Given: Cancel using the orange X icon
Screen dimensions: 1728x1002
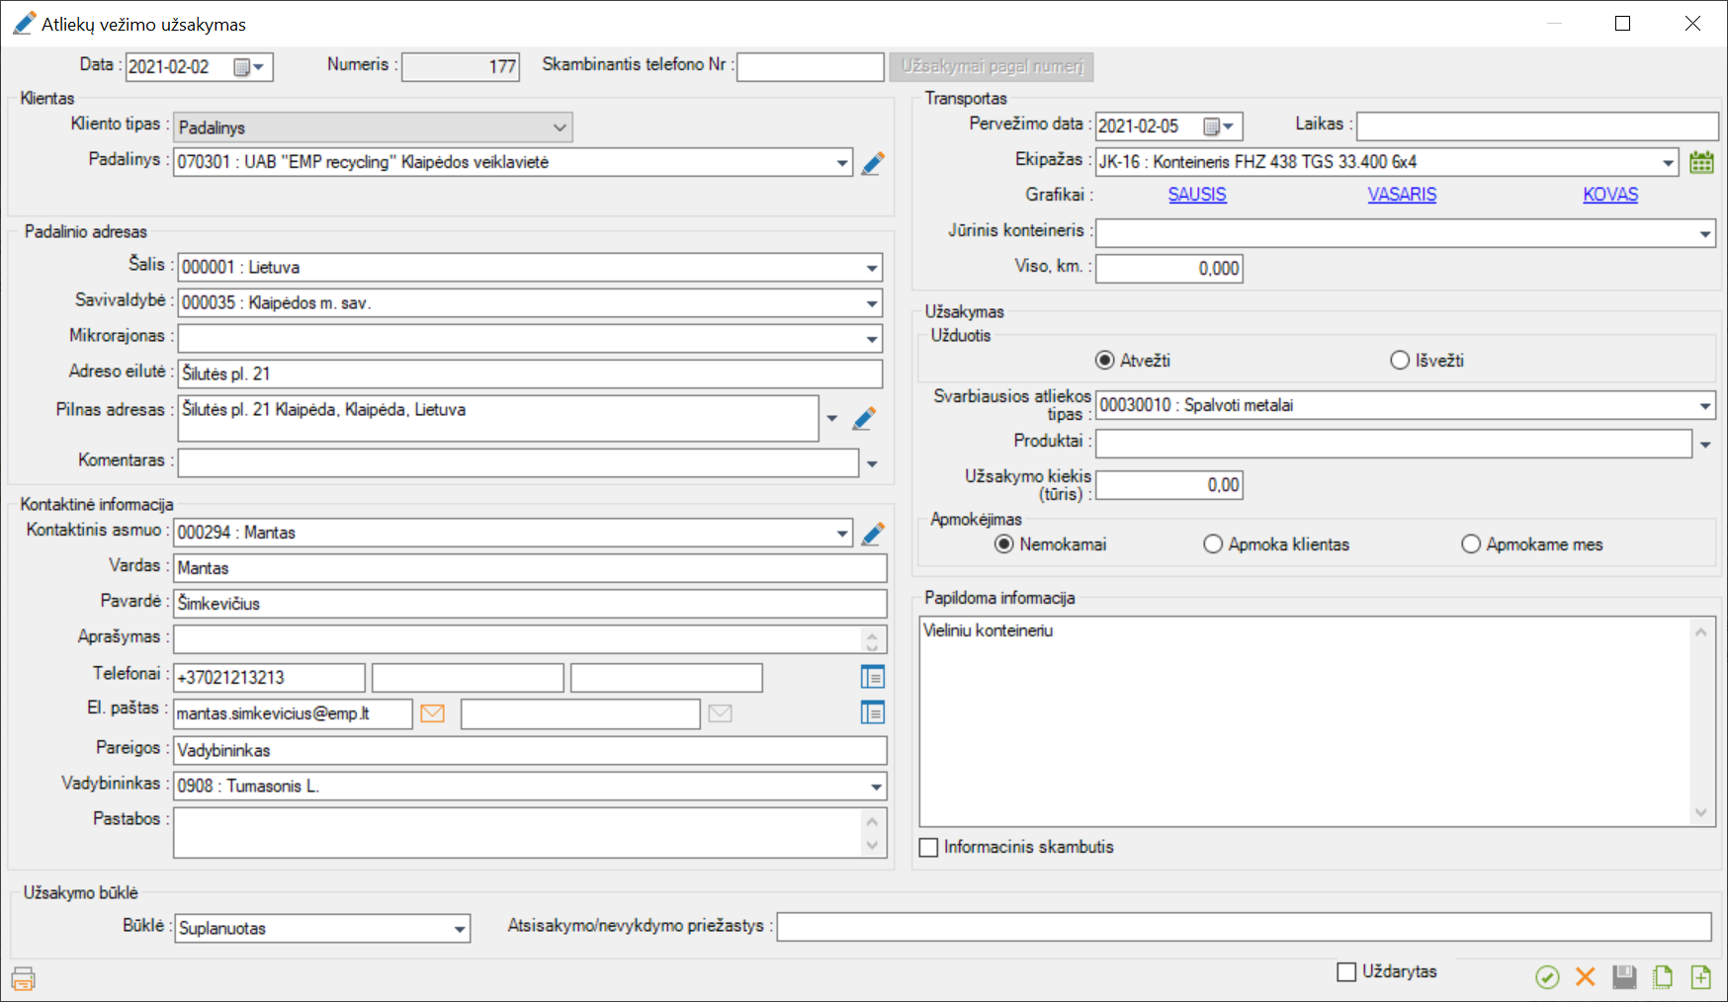Looking at the screenshot, I should pyautogui.click(x=1586, y=977).
